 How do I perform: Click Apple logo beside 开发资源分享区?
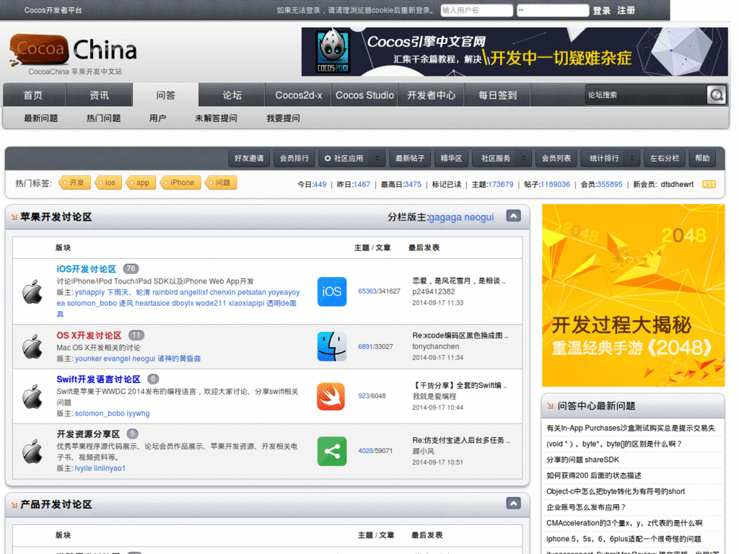coord(32,452)
